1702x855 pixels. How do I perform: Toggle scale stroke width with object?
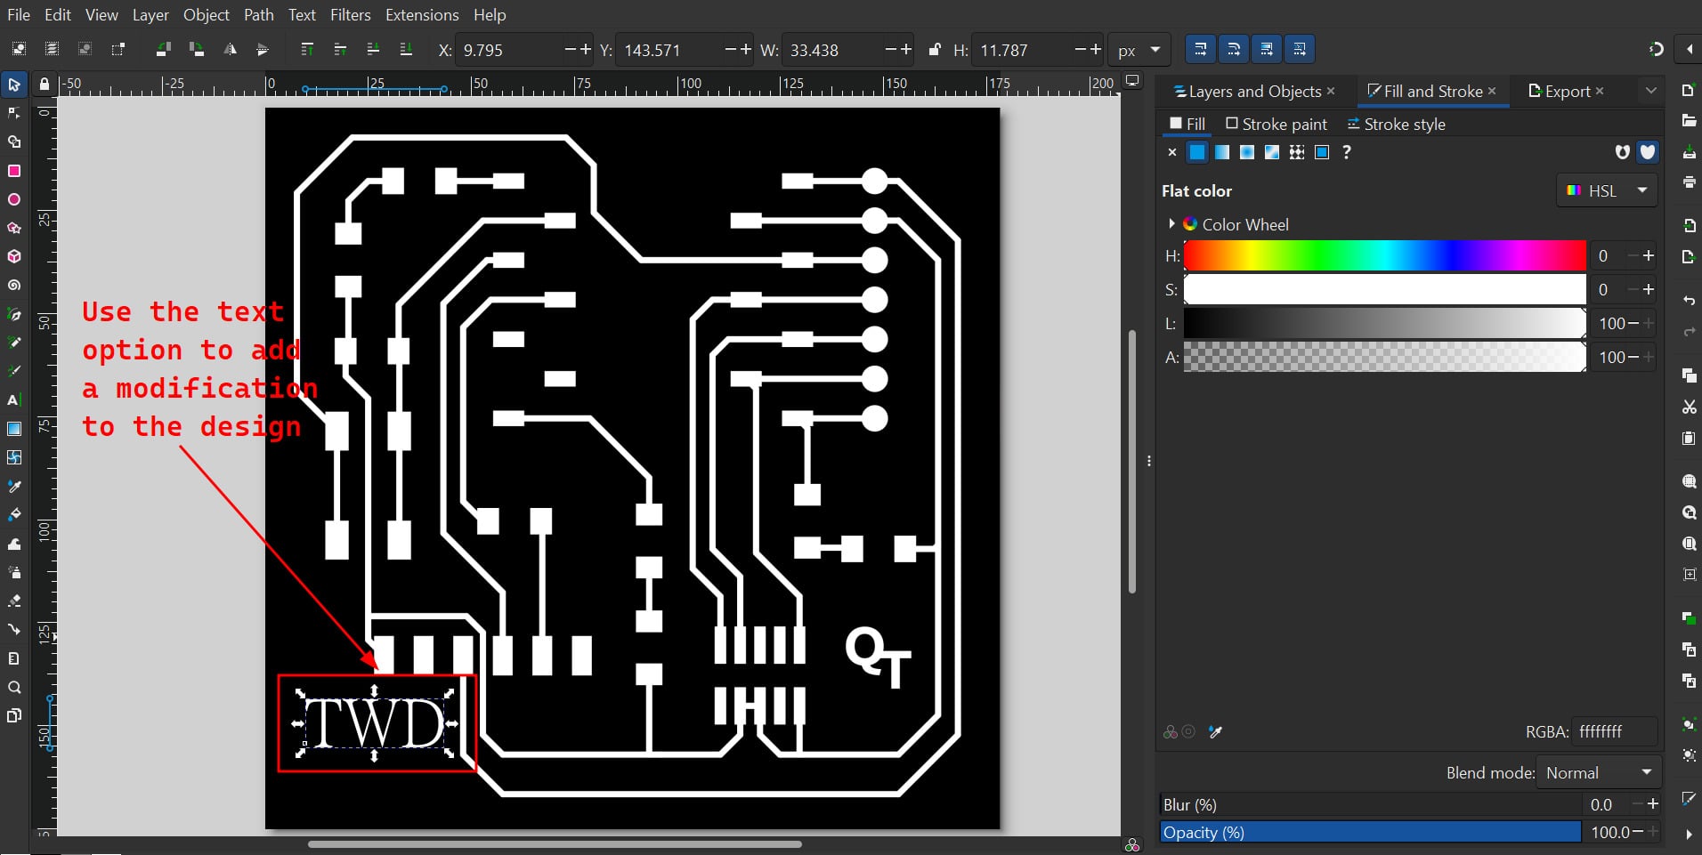[x=1200, y=50]
